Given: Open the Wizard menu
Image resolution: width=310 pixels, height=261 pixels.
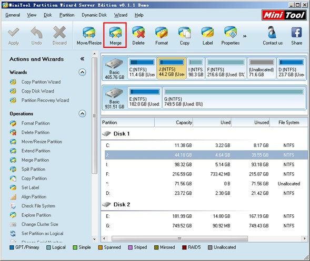Looking at the screenshot, I should tap(121, 15).
